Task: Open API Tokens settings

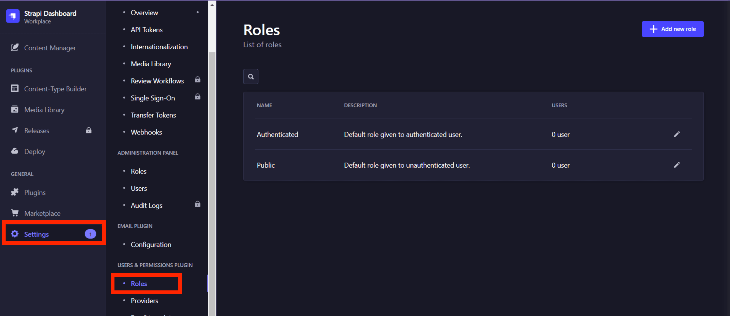Action: click(146, 30)
